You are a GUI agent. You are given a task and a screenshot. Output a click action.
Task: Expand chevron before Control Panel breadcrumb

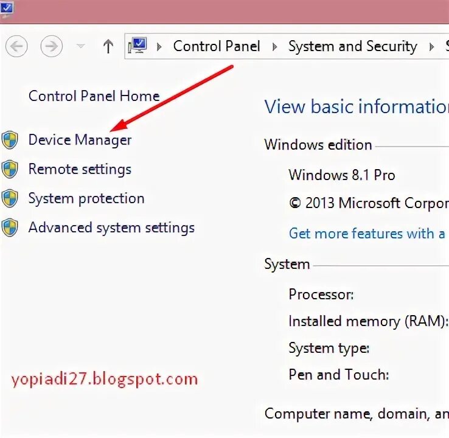coord(159,46)
